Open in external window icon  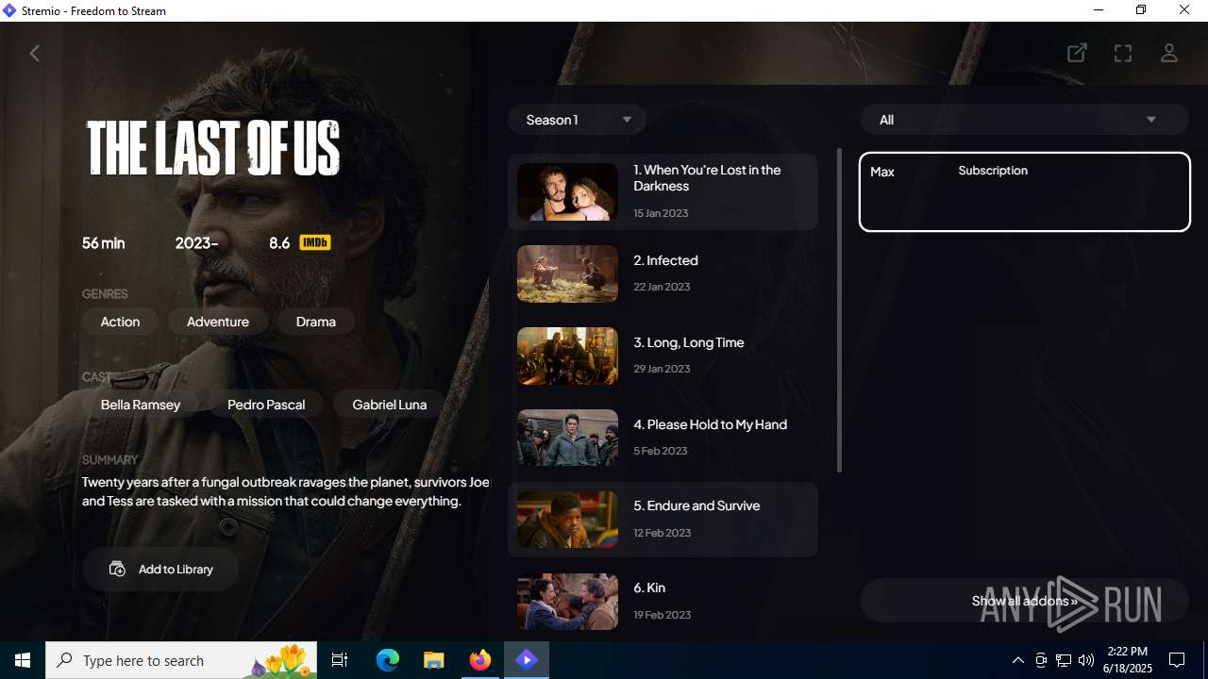pyautogui.click(x=1077, y=54)
